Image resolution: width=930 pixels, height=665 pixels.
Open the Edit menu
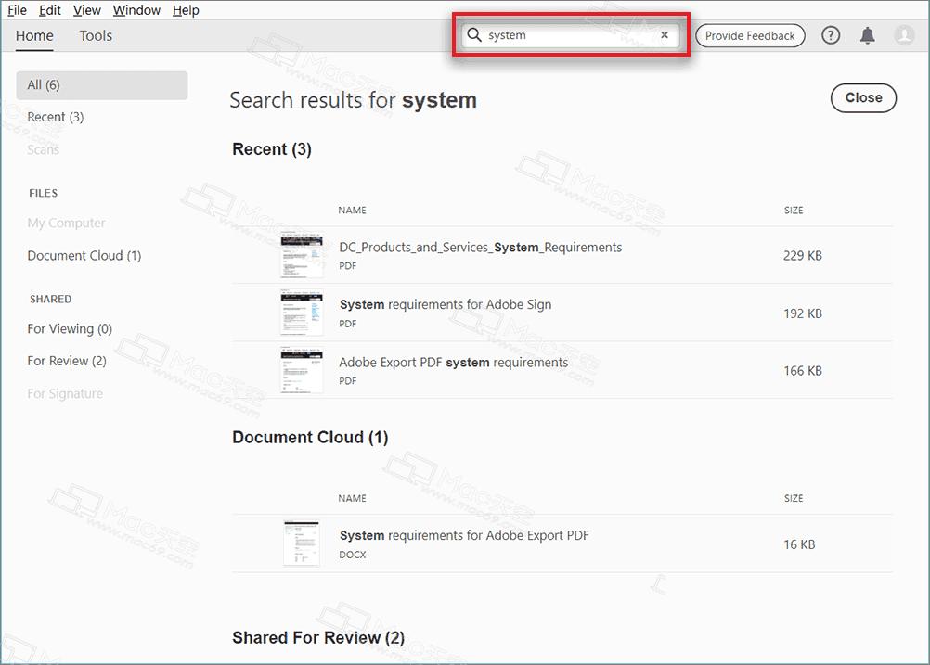[49, 10]
